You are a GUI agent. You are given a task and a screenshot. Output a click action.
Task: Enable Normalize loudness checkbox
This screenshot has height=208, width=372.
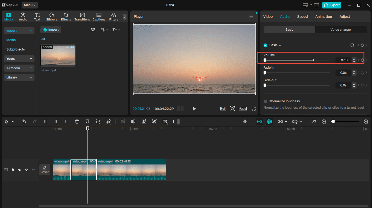pyautogui.click(x=265, y=101)
